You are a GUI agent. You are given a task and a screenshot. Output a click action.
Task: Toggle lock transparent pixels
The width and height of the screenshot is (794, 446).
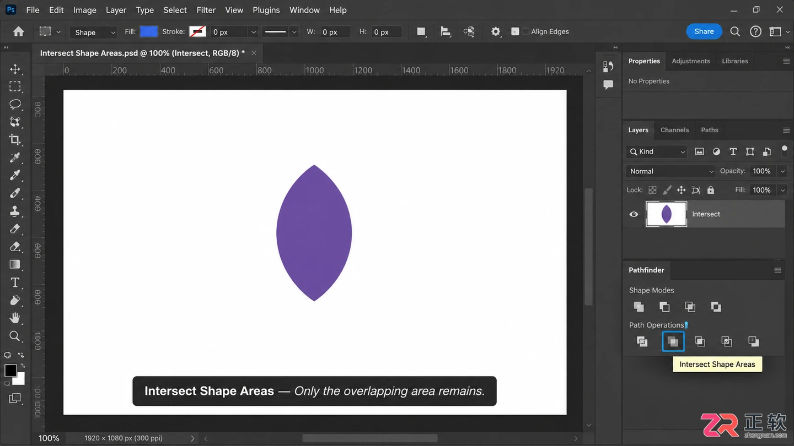652,190
